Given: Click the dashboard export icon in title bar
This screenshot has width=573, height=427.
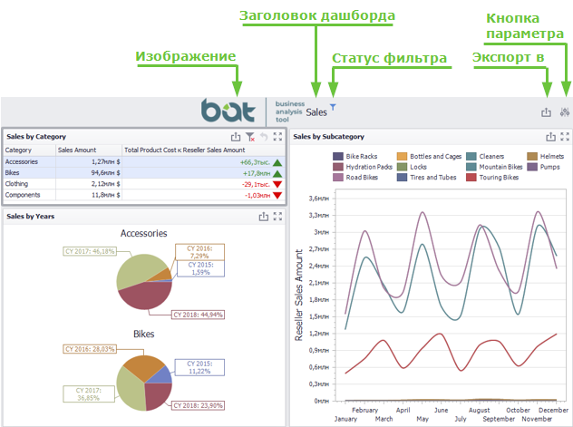Looking at the screenshot, I should coord(546,112).
